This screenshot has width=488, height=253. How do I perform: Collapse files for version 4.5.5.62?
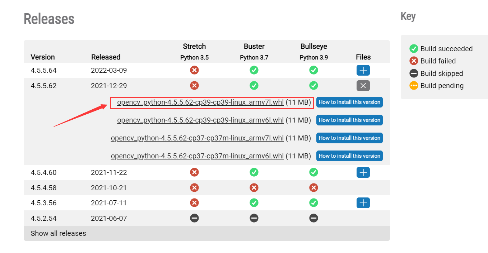pos(363,86)
